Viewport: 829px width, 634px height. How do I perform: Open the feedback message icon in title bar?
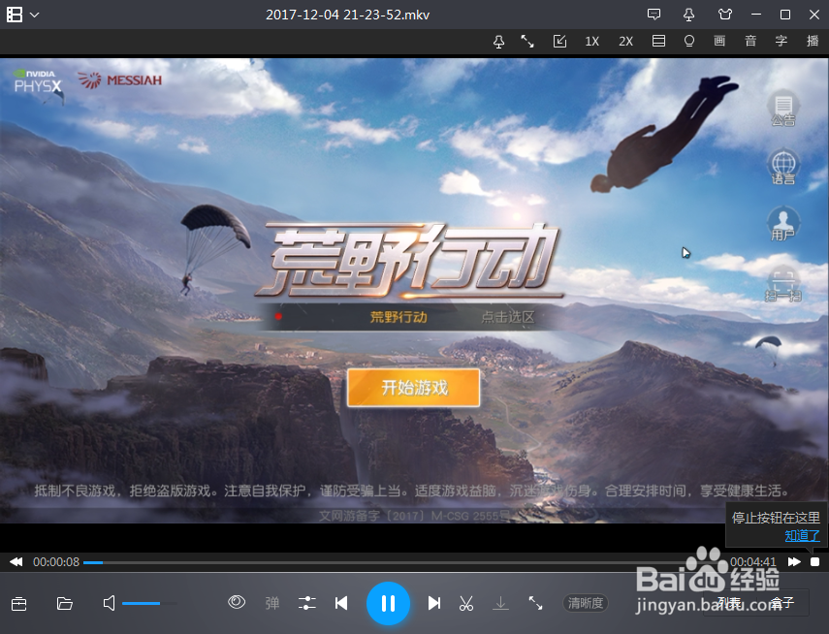pyautogui.click(x=654, y=15)
